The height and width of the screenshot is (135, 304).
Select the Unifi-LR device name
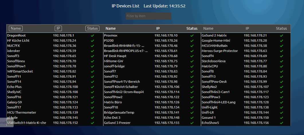[x=208, y=112]
